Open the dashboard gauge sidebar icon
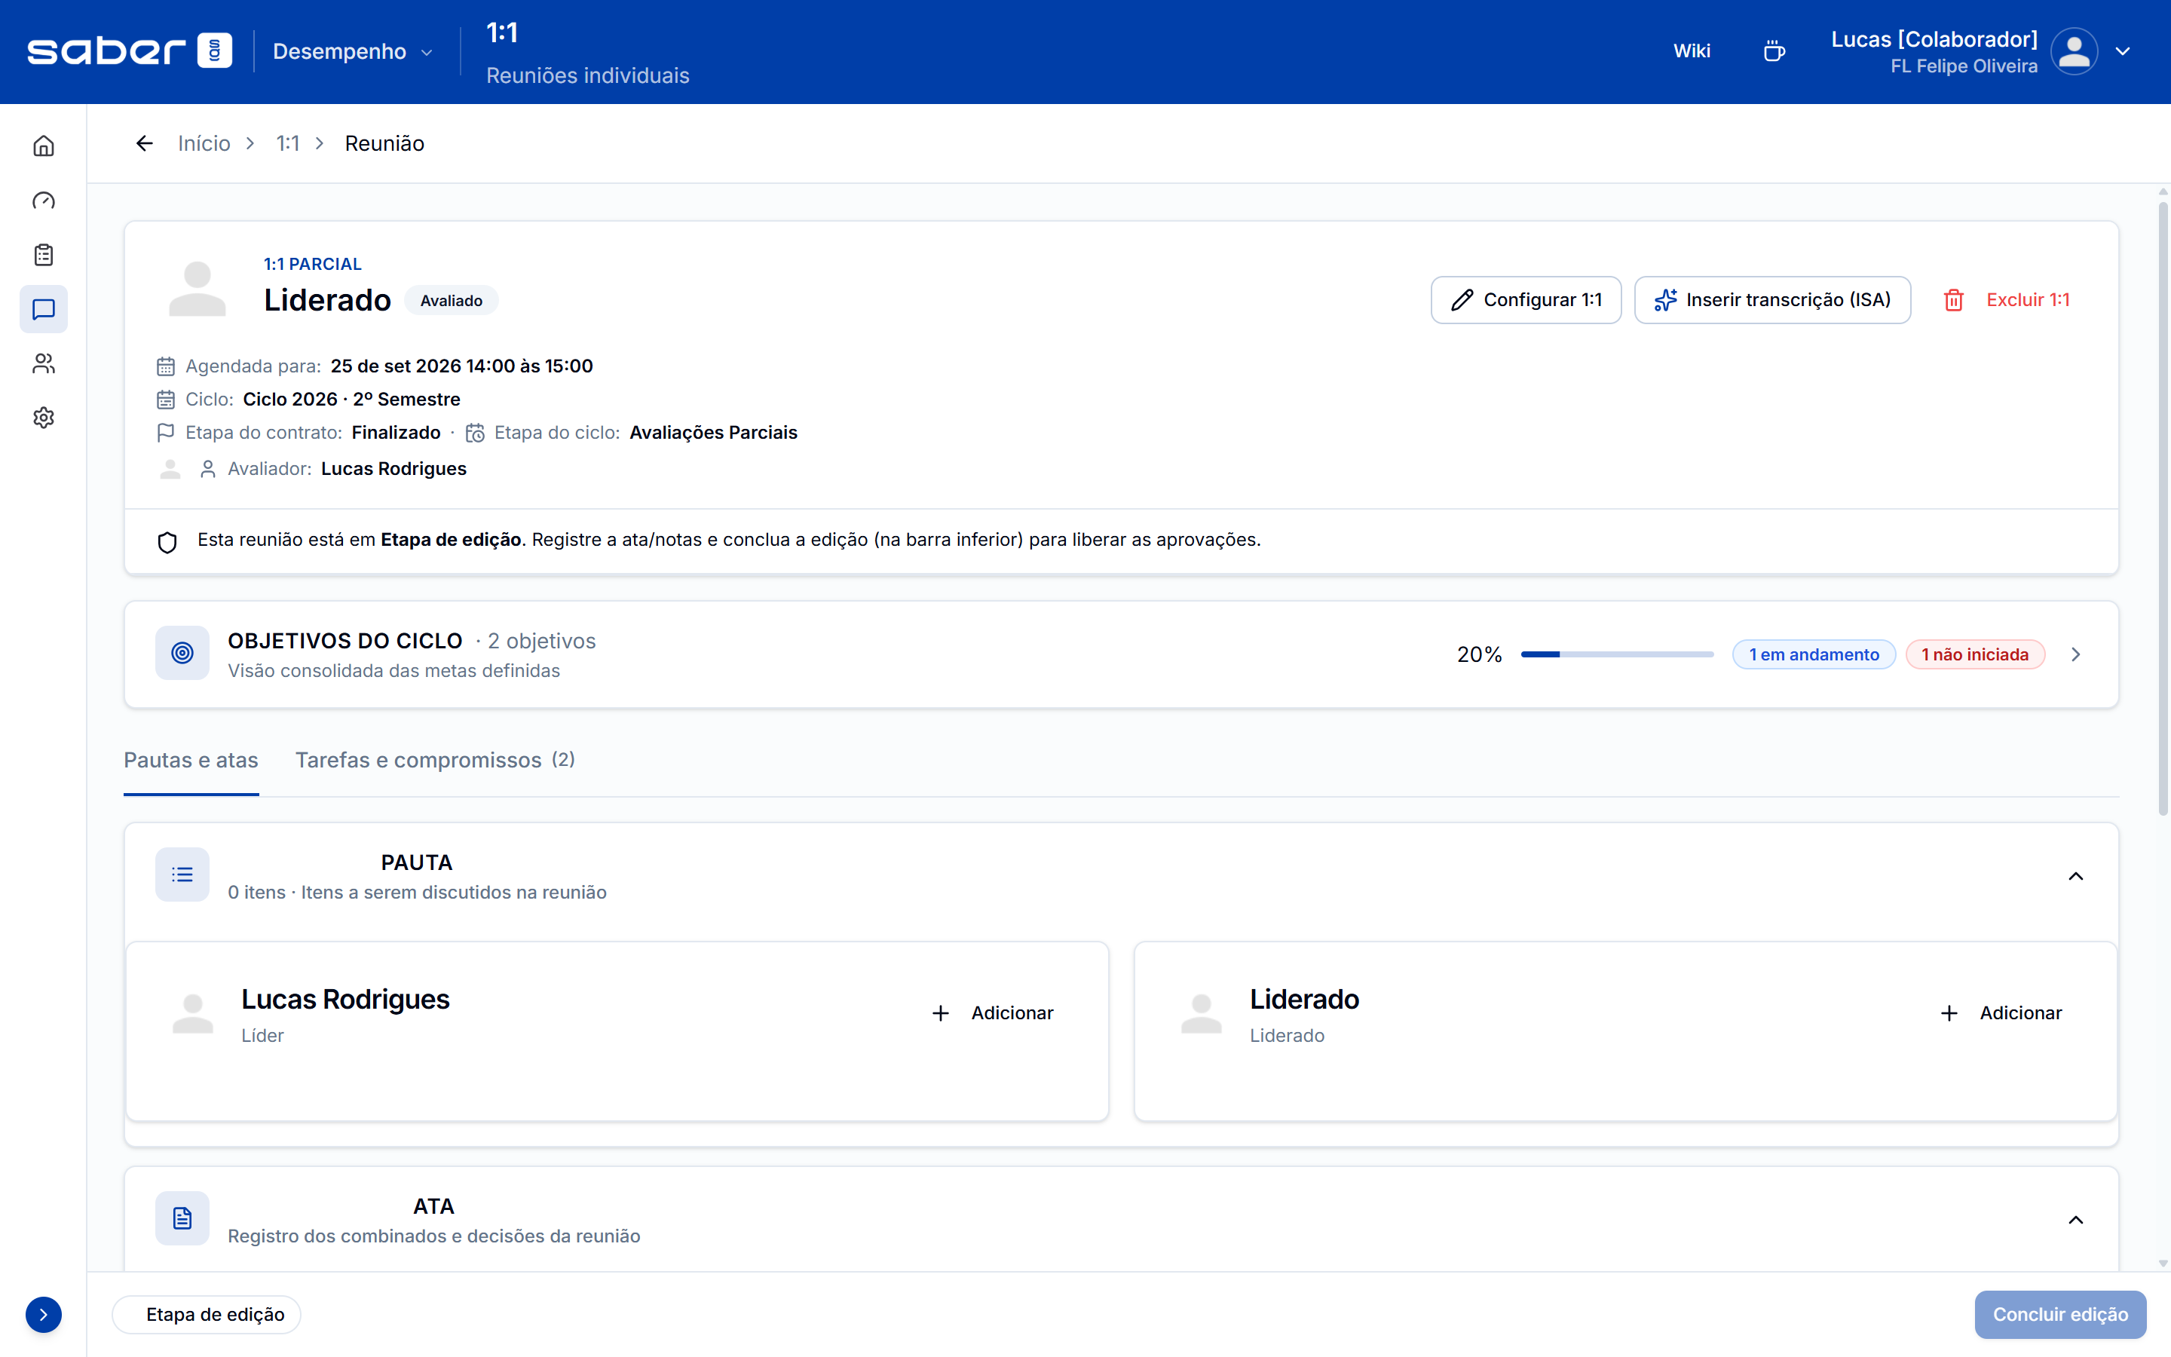Image resolution: width=2171 pixels, height=1357 pixels. click(x=43, y=200)
